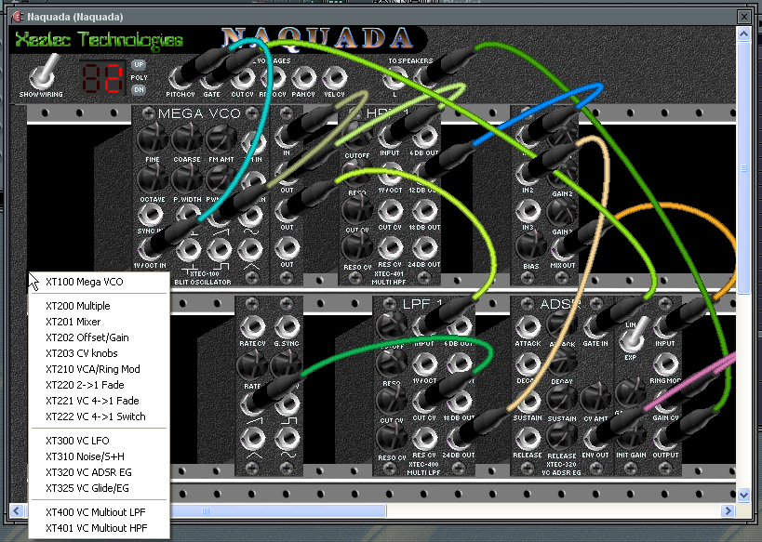Click the HPF RES CV jack

tap(390, 248)
